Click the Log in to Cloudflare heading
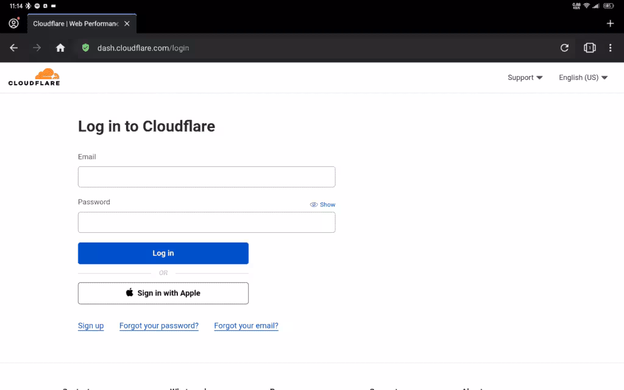This screenshot has height=390, width=624. [x=146, y=127]
